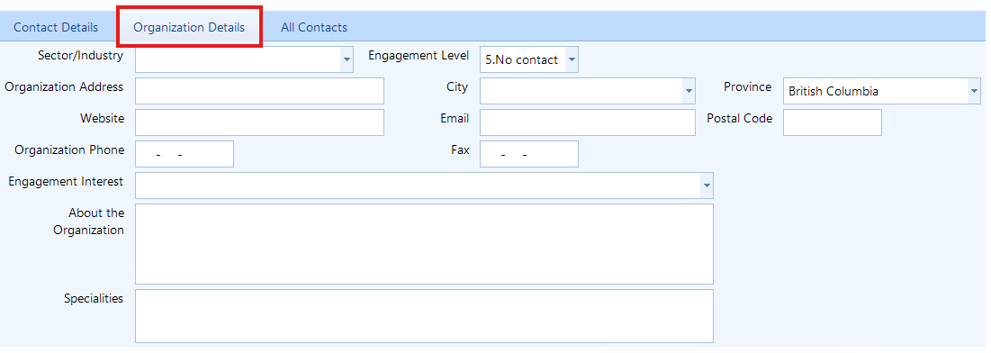
Task: Focus the About the Organization text area
Action: 424,243
